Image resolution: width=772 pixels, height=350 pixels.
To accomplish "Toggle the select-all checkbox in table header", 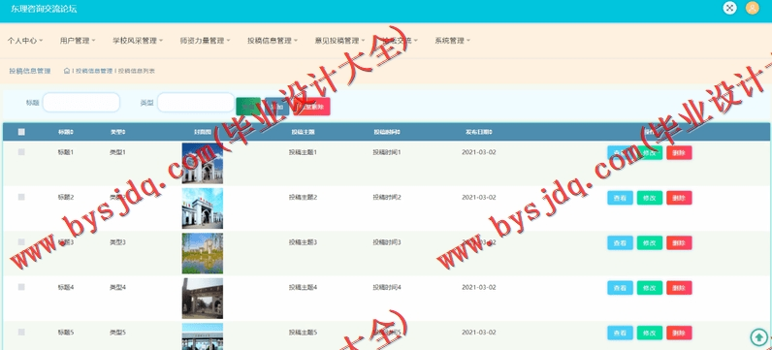I will [21, 132].
